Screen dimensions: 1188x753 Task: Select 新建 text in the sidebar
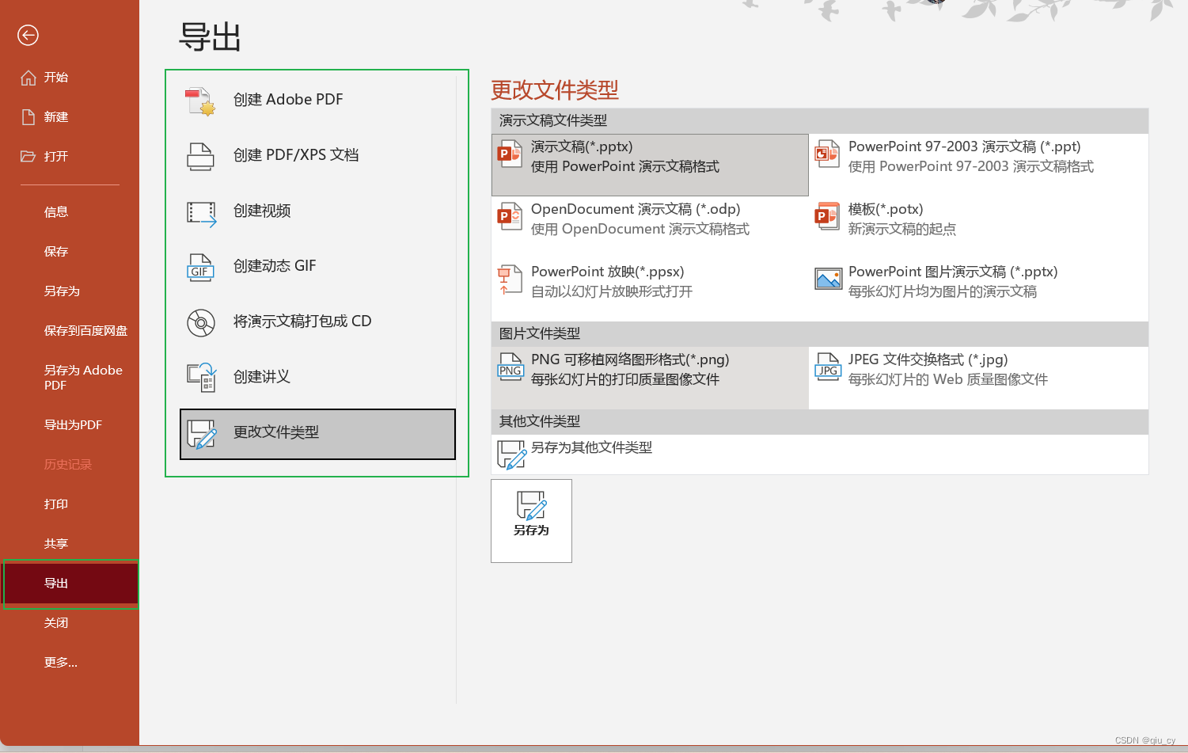[56, 117]
